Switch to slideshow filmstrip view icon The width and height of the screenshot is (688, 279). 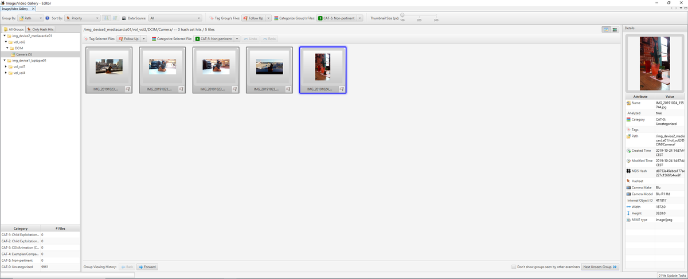[x=615, y=30]
